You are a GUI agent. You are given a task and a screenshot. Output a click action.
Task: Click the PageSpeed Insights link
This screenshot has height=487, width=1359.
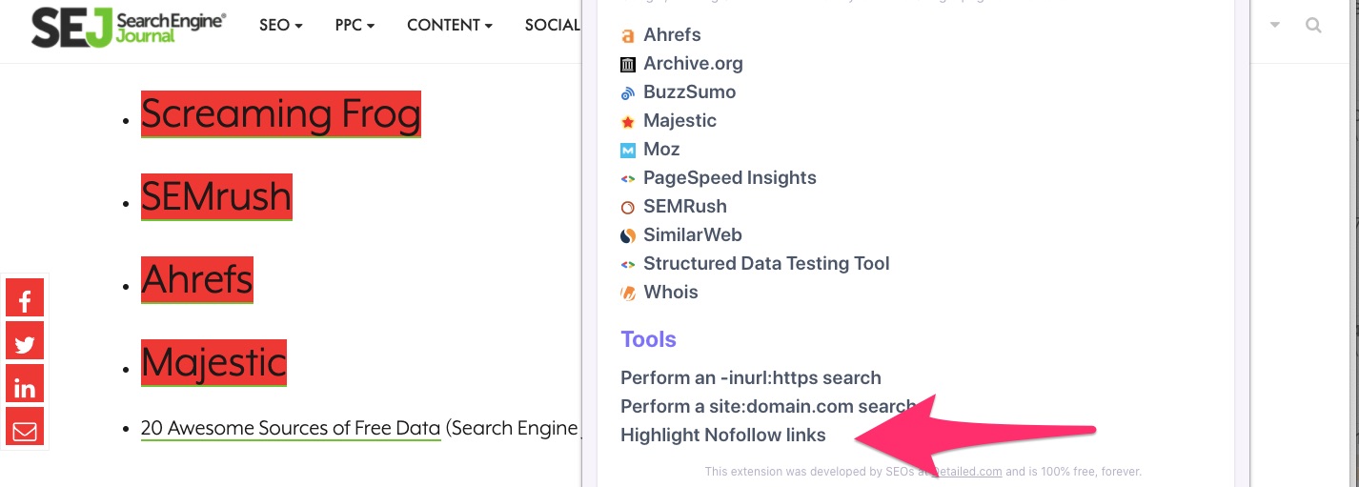pyautogui.click(x=729, y=178)
